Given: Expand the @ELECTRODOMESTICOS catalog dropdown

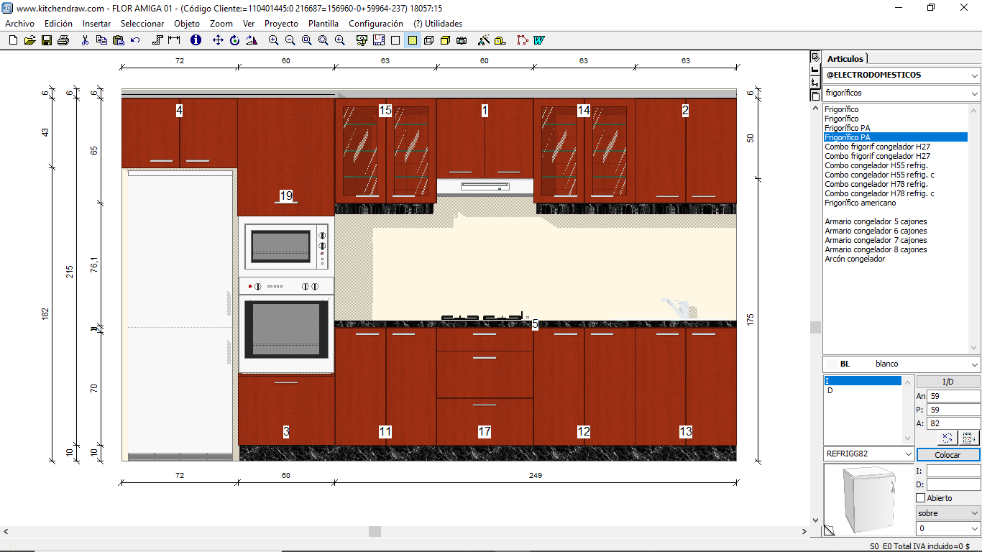Looking at the screenshot, I should coord(973,75).
